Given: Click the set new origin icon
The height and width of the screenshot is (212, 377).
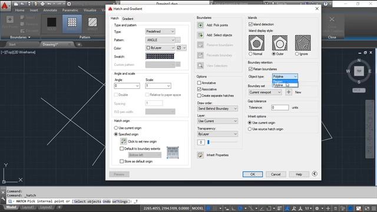Looking at the screenshot, I should click(x=124, y=141).
